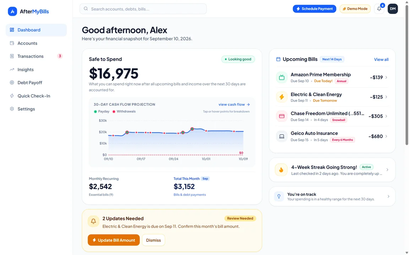Open Settings from the sidebar
Screen dimensions: 409x255
click(36, 109)
